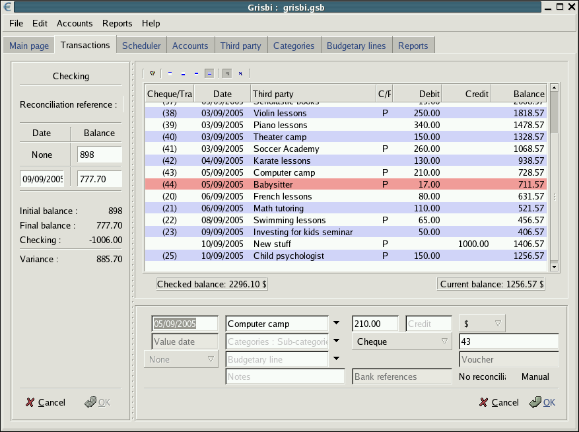Expand the third party list next to Computer camp
579x432 pixels.
337,324
